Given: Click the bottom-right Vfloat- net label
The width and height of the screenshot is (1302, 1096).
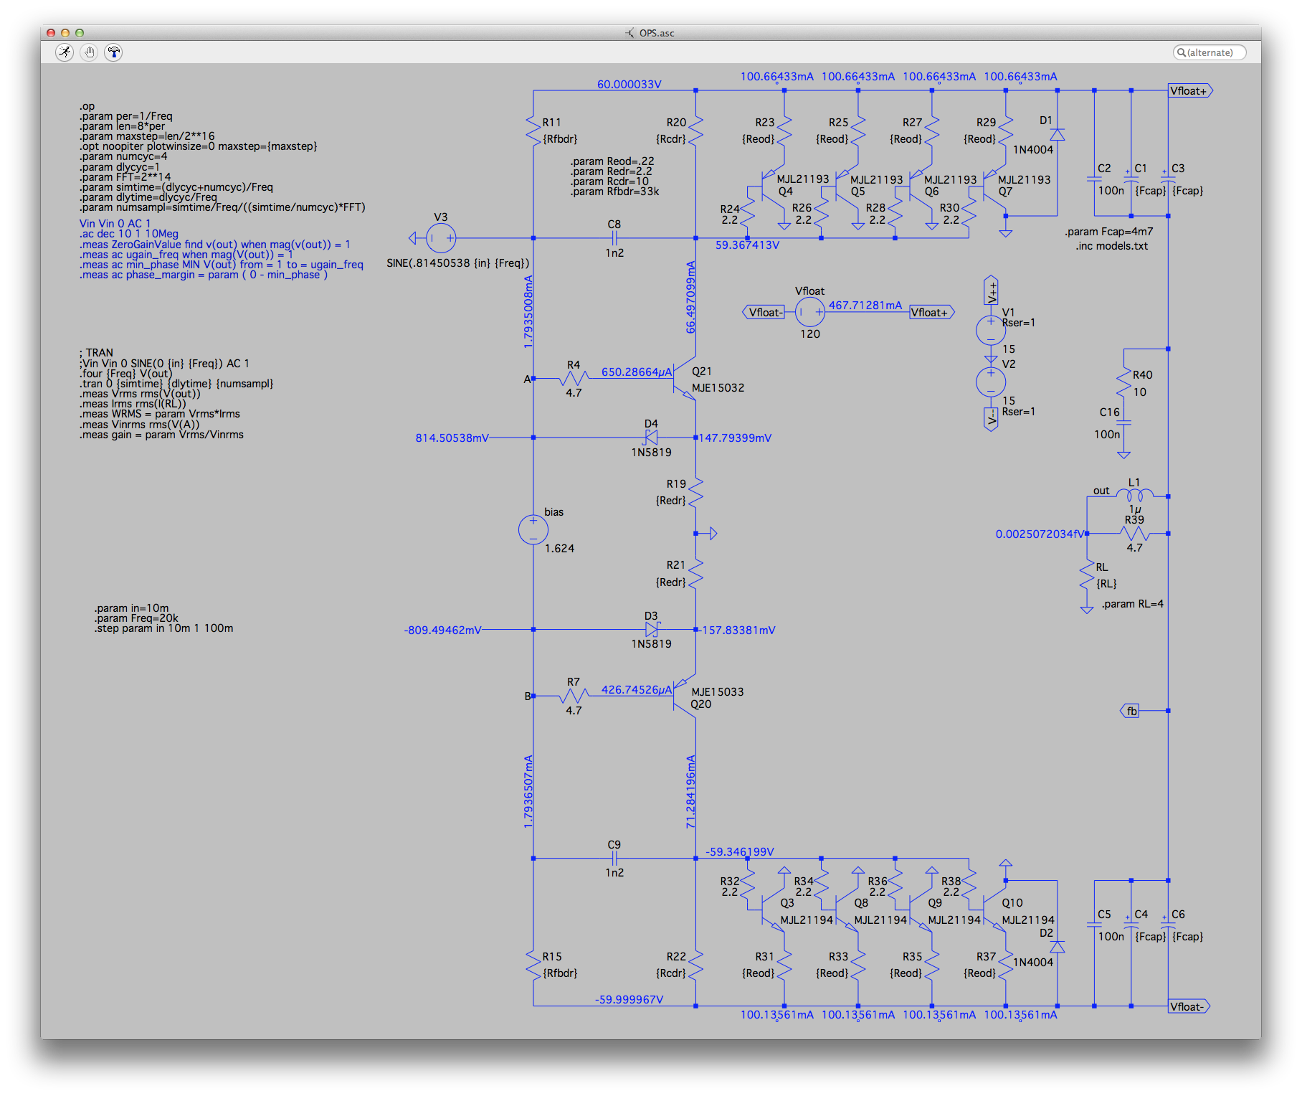Looking at the screenshot, I should pos(1189,1006).
